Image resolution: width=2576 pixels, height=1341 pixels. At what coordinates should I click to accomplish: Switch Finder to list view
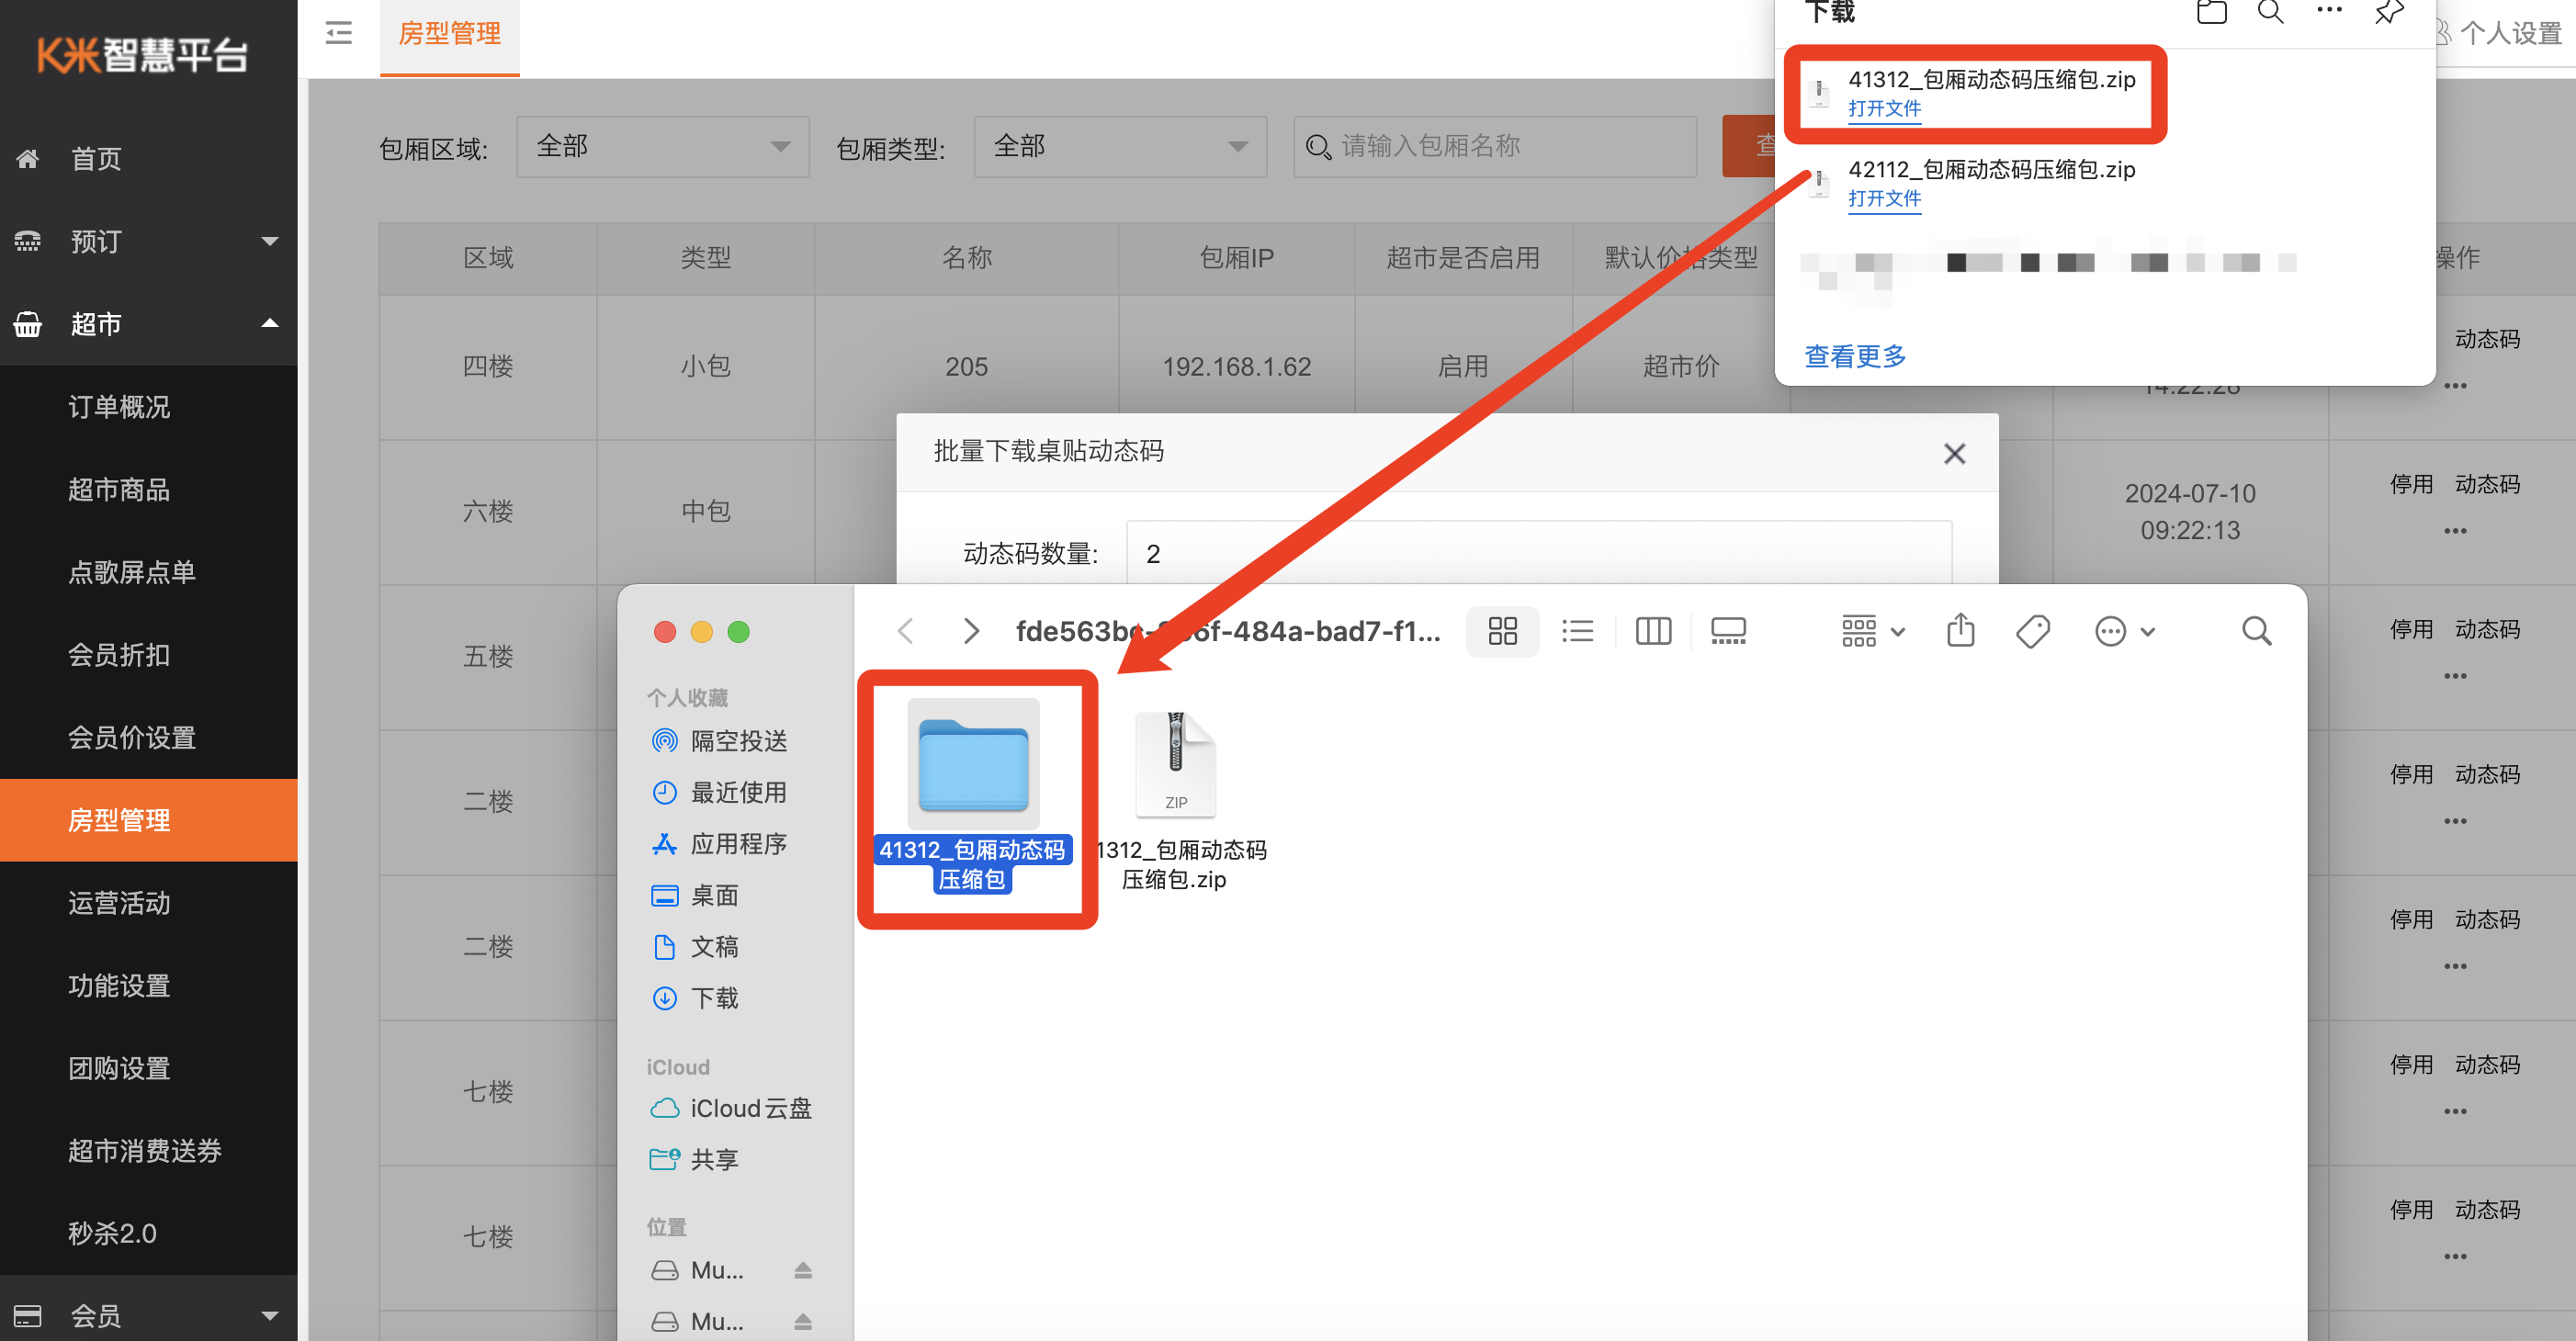pyautogui.click(x=1577, y=631)
